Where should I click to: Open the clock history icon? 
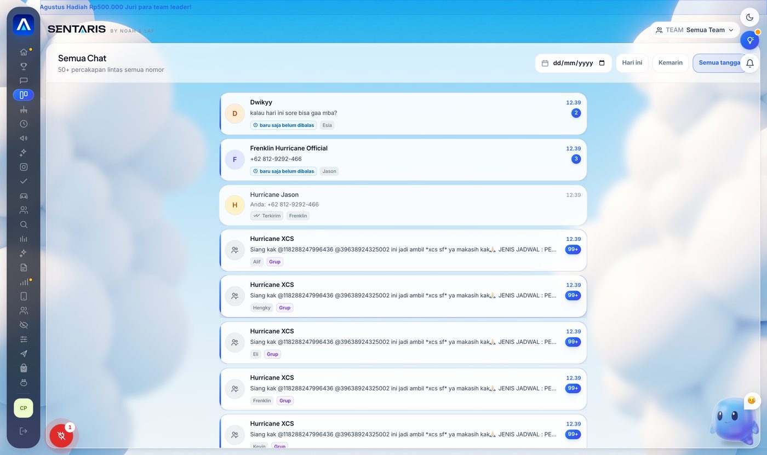(24, 124)
